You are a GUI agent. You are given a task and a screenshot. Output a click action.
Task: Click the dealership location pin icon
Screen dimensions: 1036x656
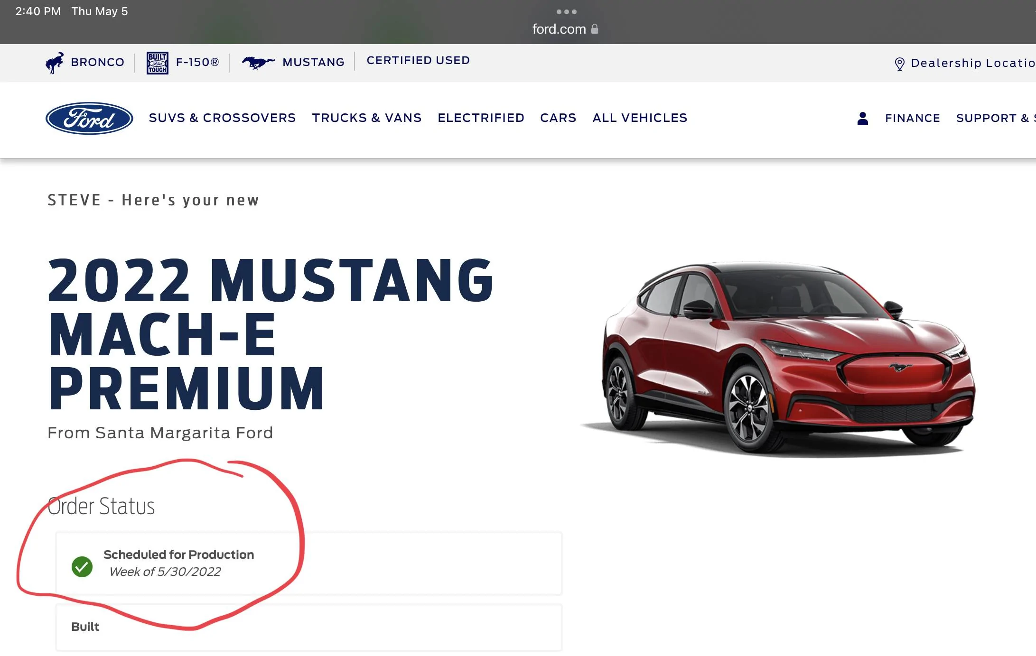click(x=899, y=64)
